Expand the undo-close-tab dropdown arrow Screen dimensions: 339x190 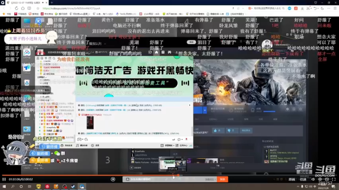[317, 8]
